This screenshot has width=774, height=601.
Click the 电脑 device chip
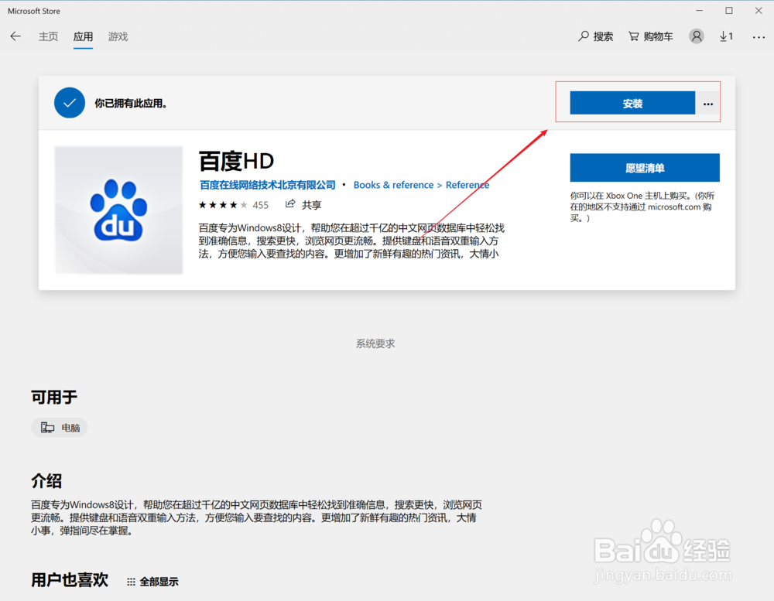(x=60, y=427)
